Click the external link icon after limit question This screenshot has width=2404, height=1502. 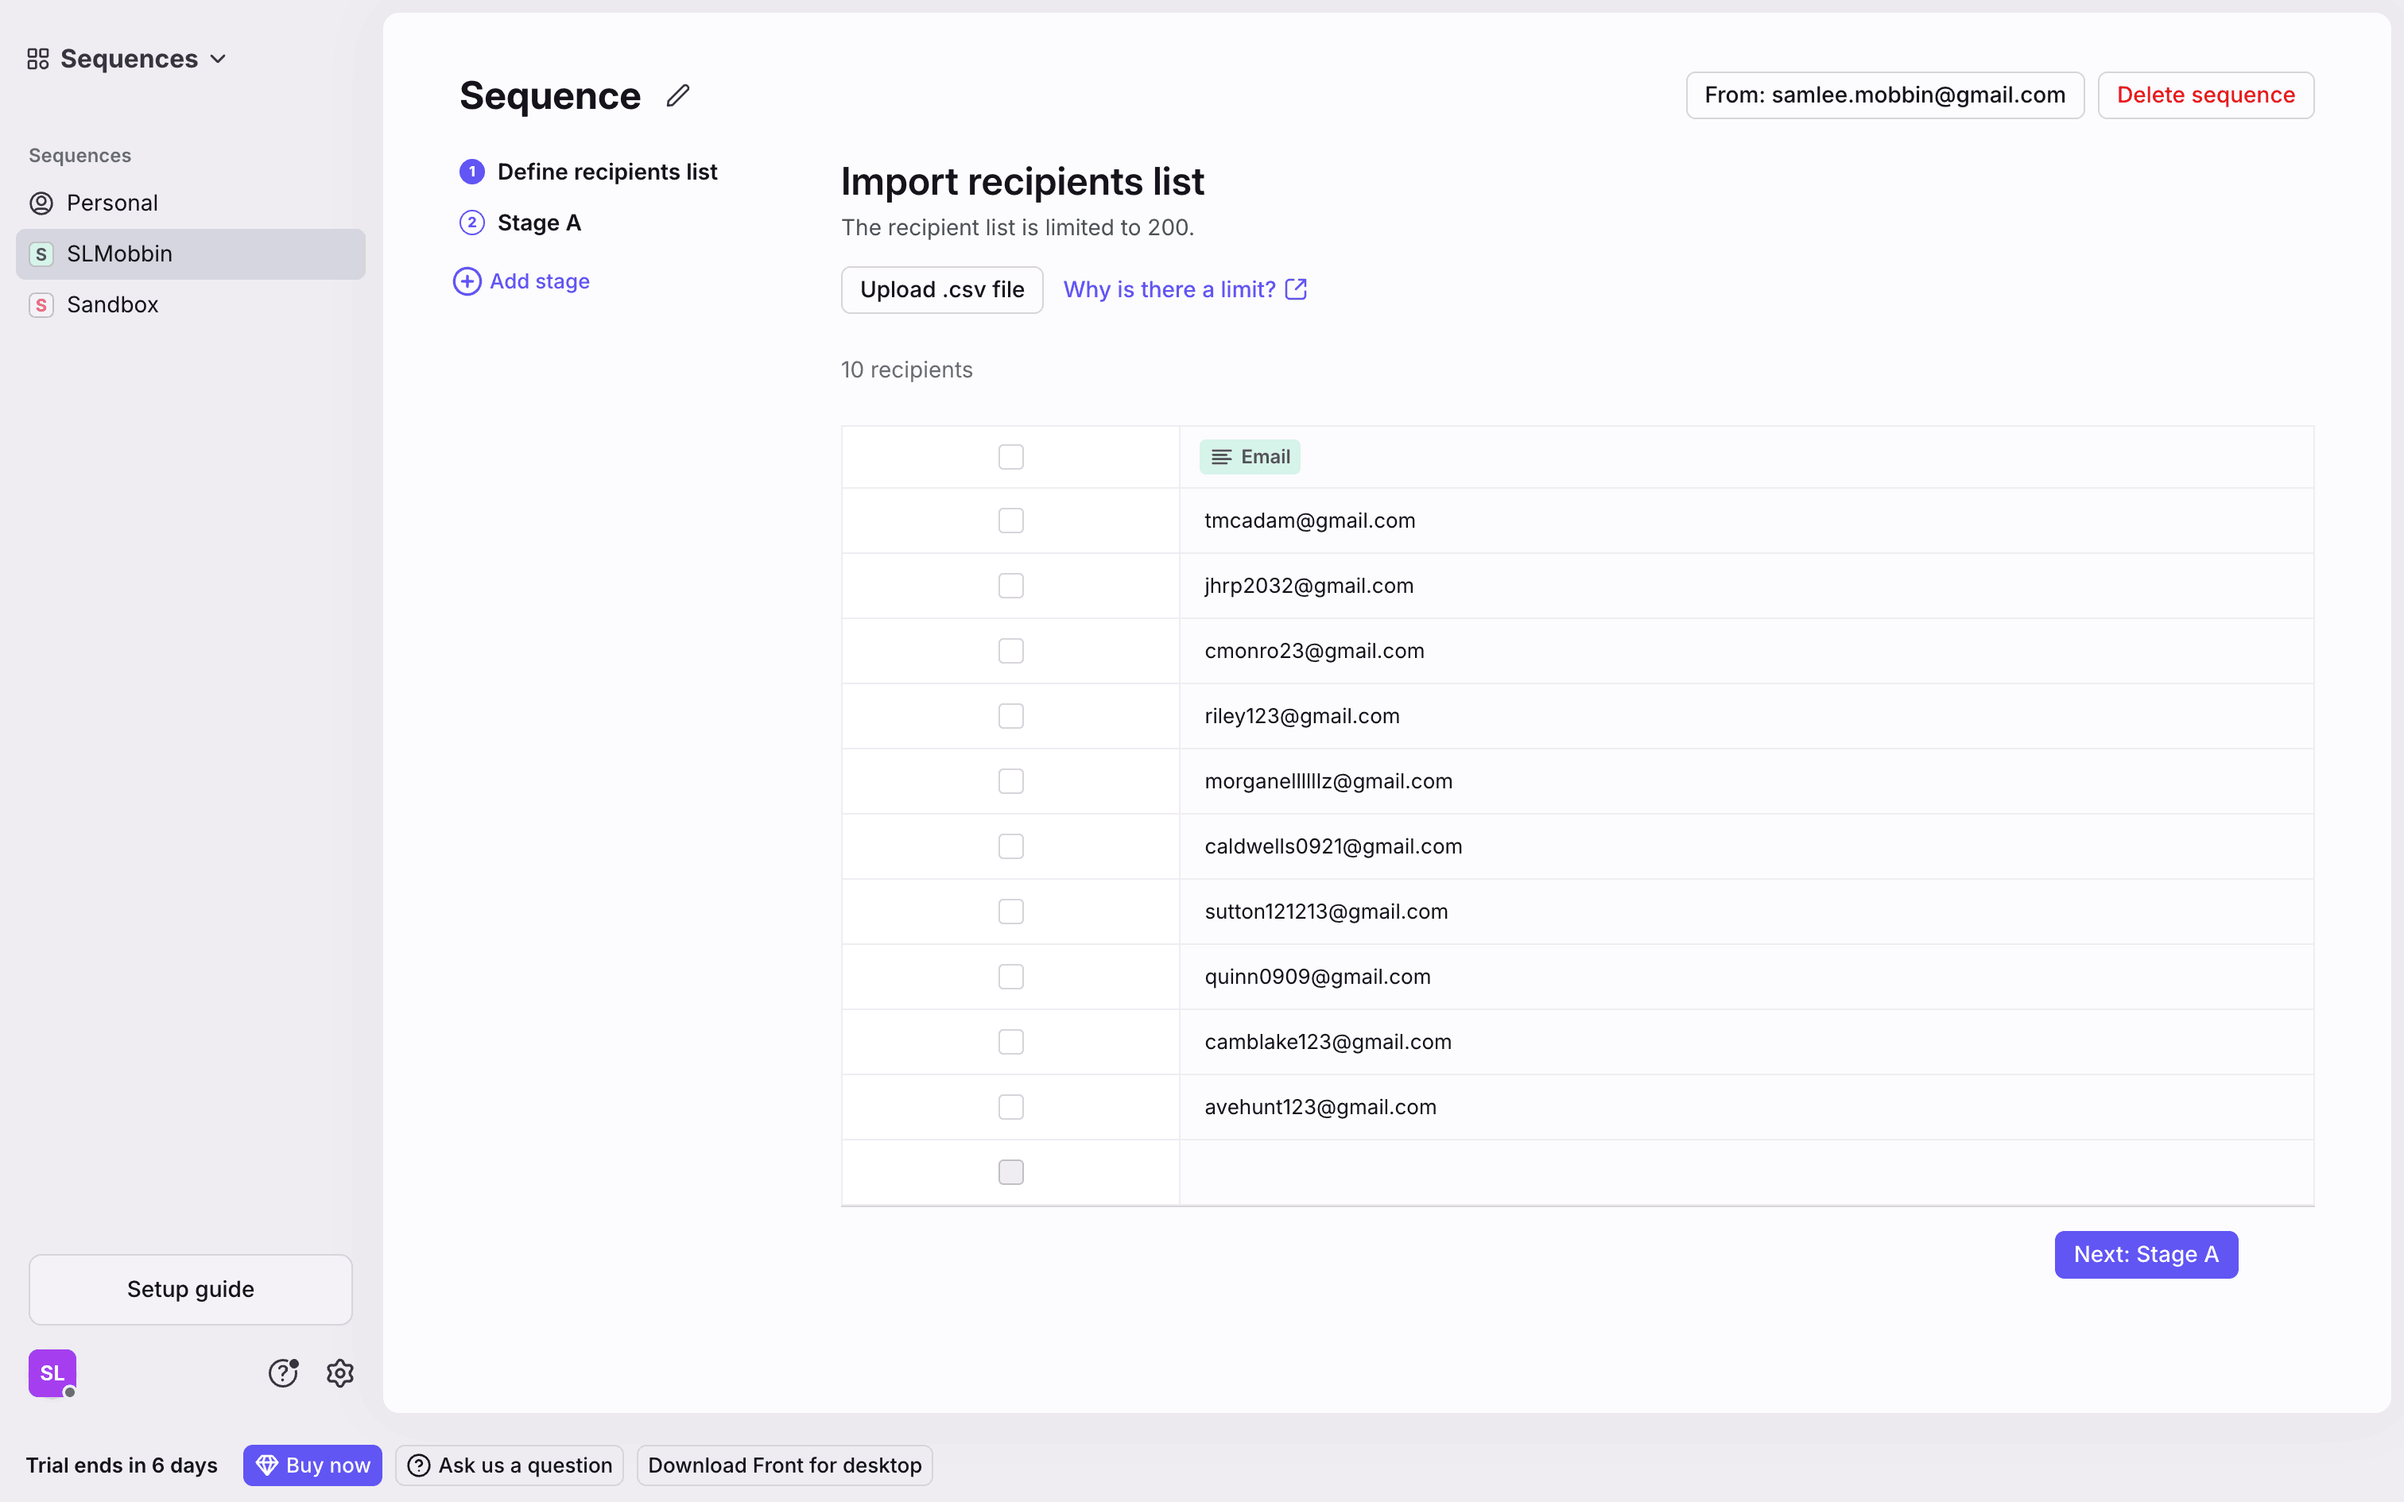click(1295, 289)
